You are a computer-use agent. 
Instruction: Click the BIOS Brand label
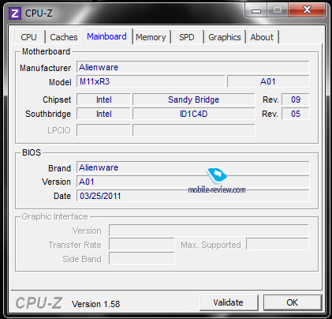[60, 168]
